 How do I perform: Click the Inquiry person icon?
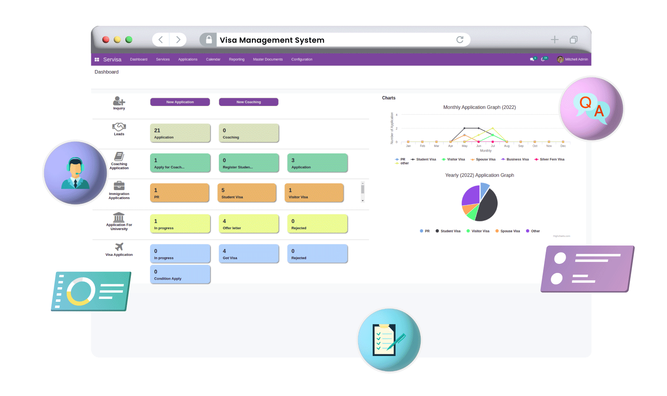(x=119, y=101)
